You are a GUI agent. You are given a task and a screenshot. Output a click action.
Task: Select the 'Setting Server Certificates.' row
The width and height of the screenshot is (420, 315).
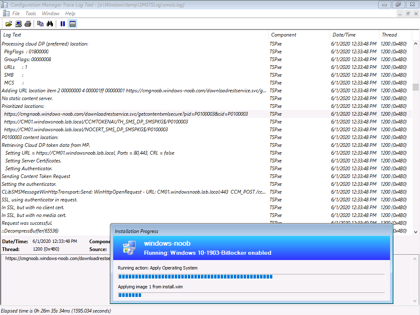206,161
